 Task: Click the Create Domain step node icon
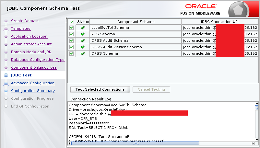click(x=6, y=21)
